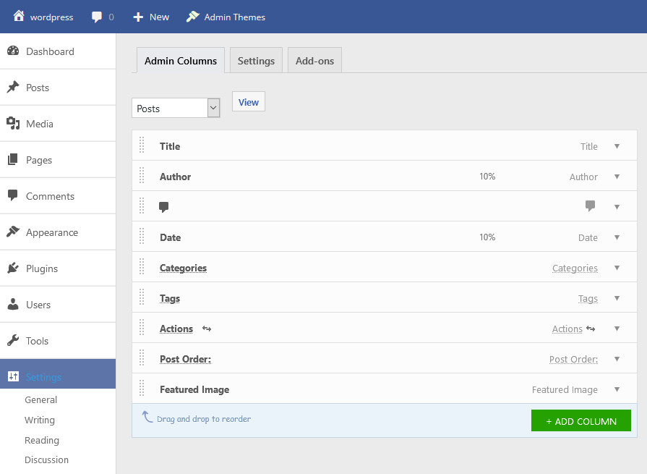Image resolution: width=647 pixels, height=474 pixels.
Task: Click the Media icon in sidebar
Action: 13,124
